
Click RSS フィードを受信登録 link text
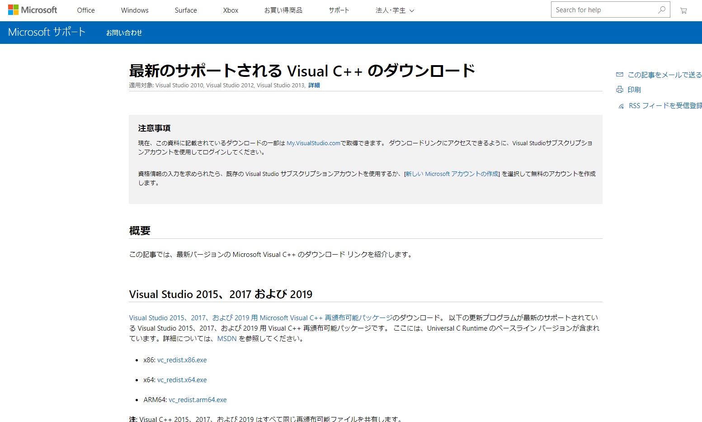coord(665,105)
